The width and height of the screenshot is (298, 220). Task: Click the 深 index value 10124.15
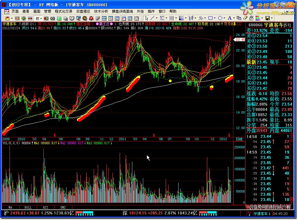click(138, 213)
